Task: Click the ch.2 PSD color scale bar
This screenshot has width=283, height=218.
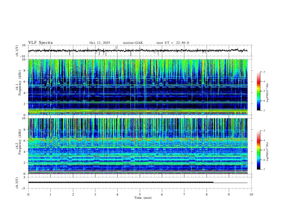Action: click(259, 150)
